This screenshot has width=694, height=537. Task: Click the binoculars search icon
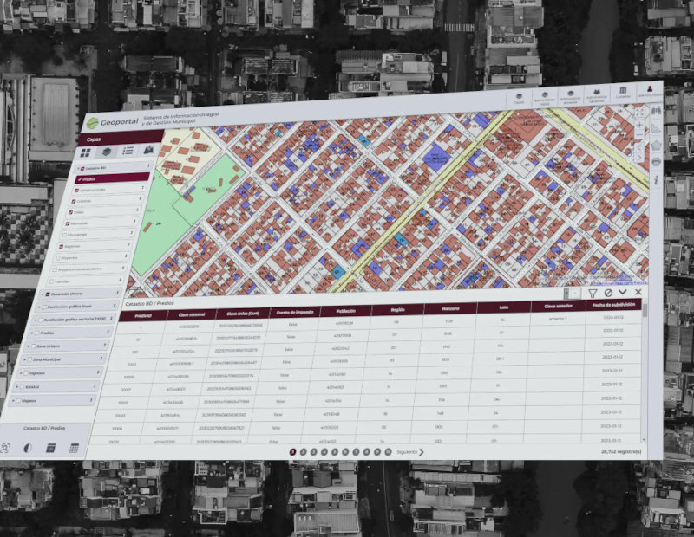coord(656,109)
